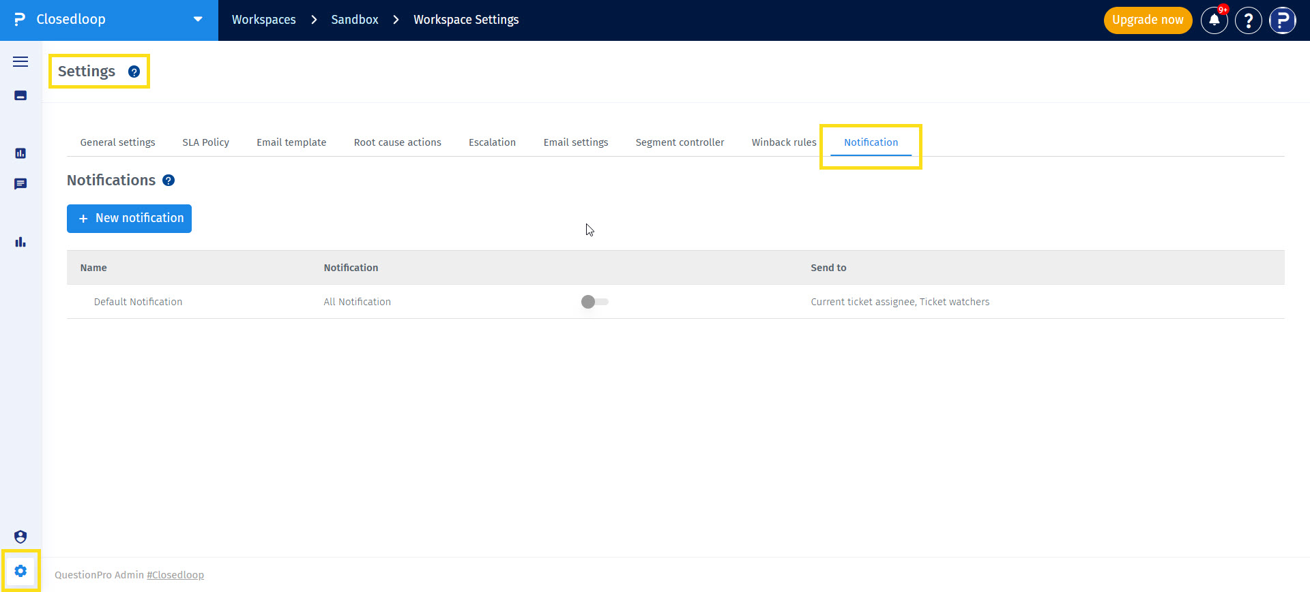Click the QuestionPro logo icon
This screenshot has width=1310, height=592.
coord(20,20)
